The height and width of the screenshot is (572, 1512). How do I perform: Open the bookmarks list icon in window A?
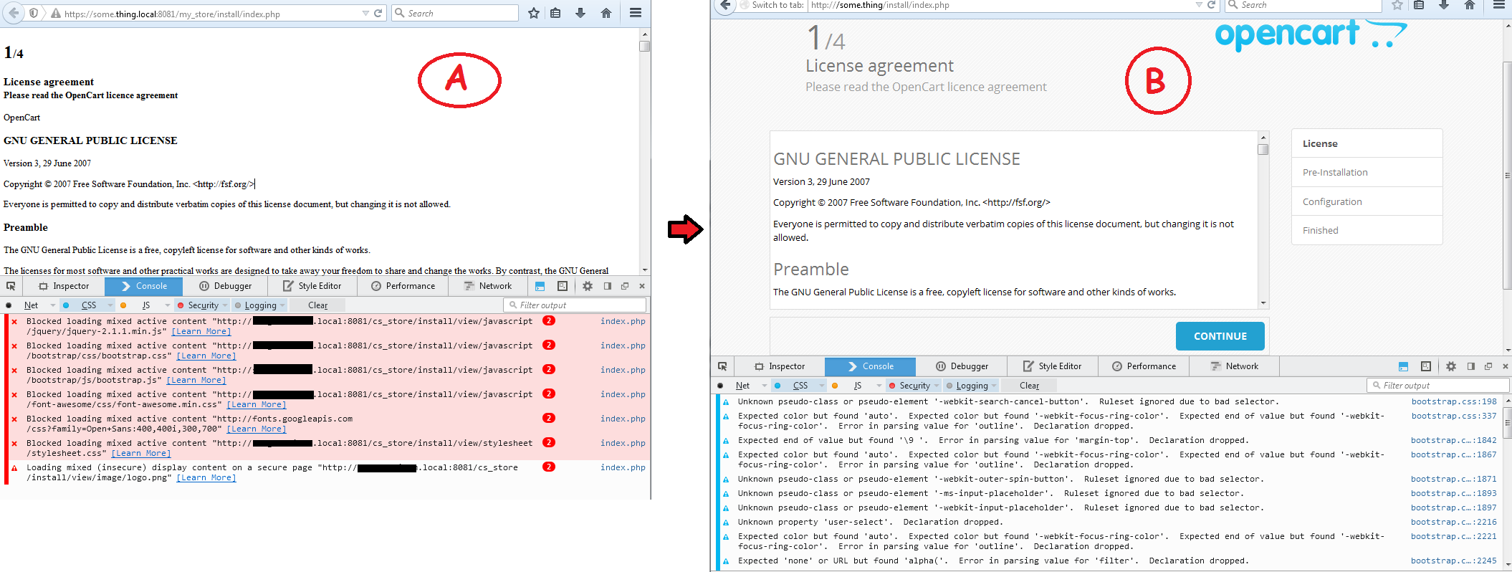click(555, 13)
